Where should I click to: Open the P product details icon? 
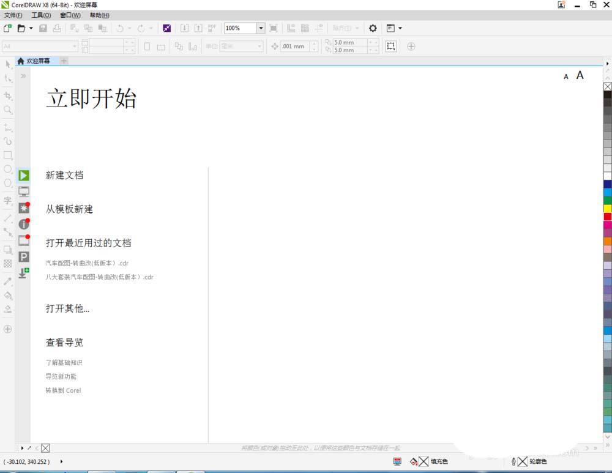(24, 256)
